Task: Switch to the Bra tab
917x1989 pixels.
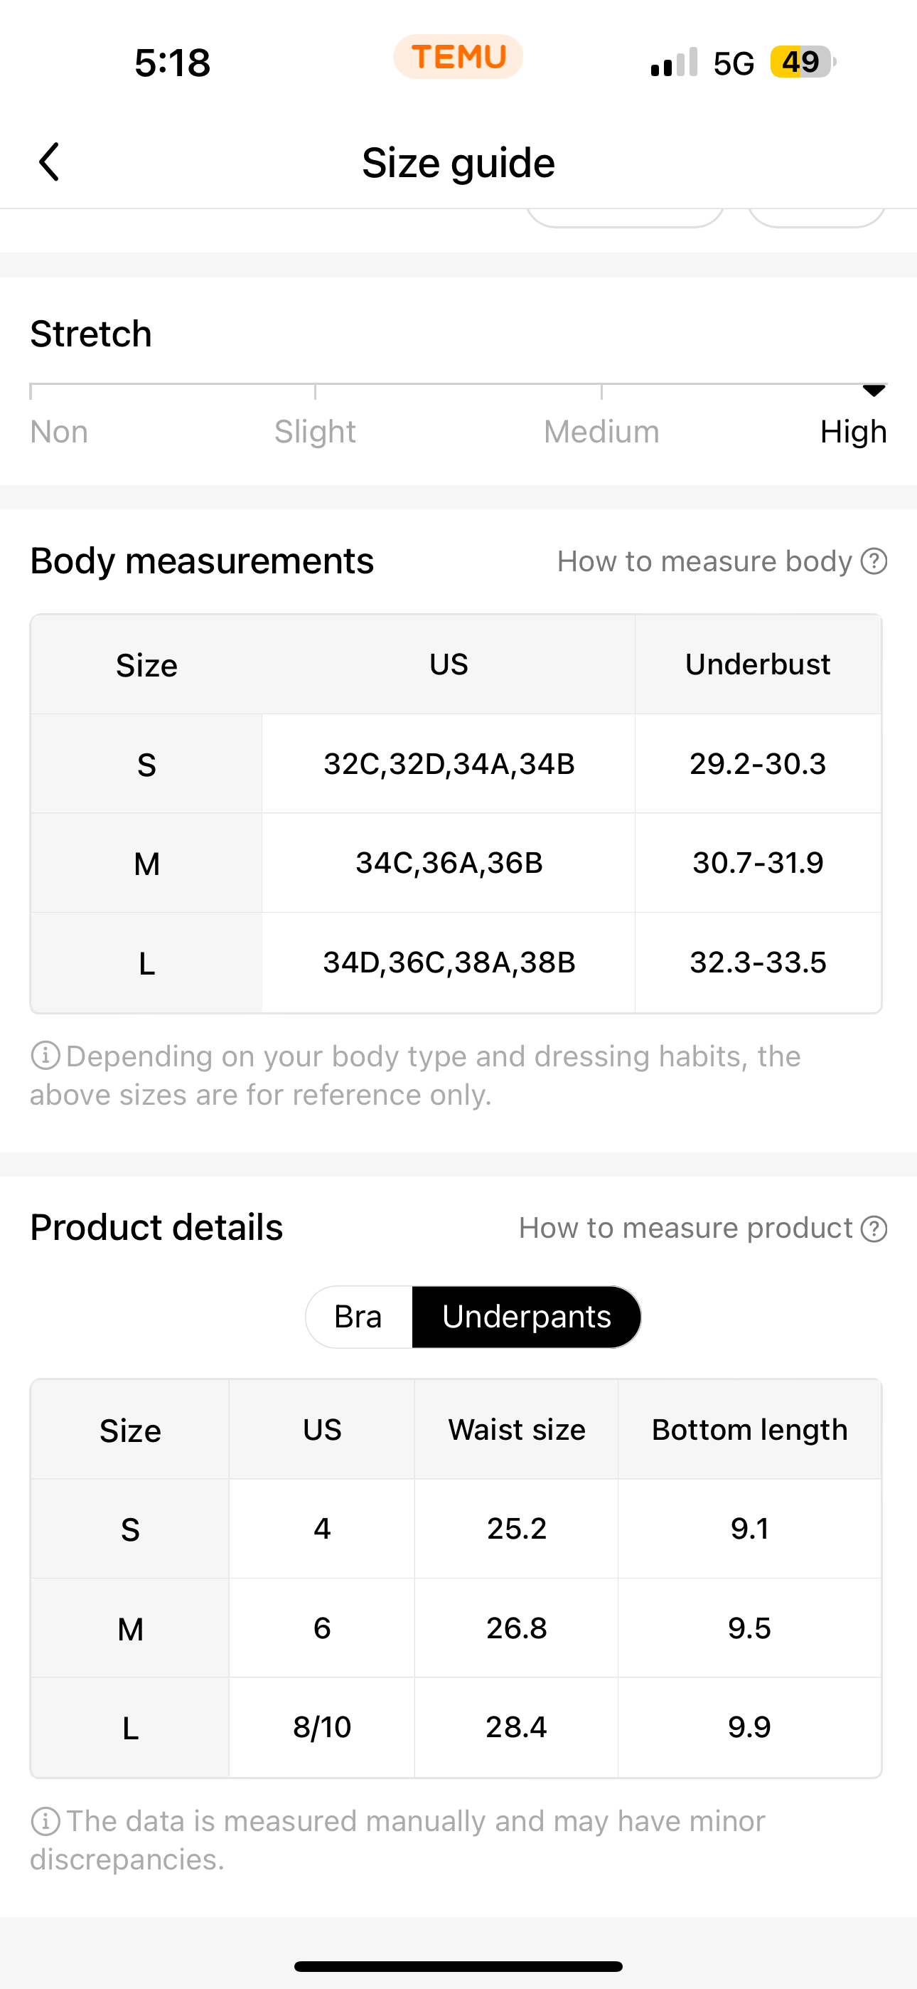Action: [359, 1317]
